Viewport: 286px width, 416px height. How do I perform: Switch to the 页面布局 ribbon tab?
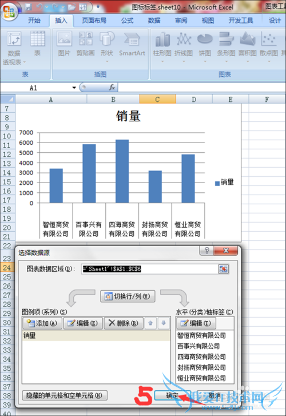(x=94, y=21)
